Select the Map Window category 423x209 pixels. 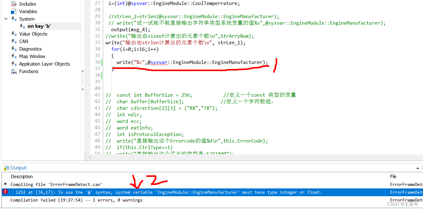pyautogui.click(x=32, y=56)
